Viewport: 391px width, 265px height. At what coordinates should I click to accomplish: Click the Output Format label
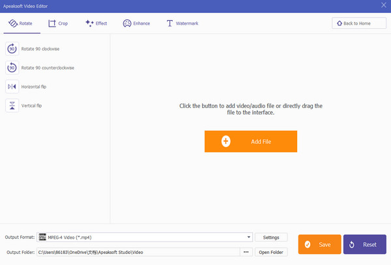click(20, 237)
